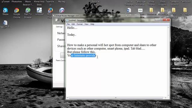192x108 pixels.
Task: Open the Notepad Edit menu
Action: point(73,24)
